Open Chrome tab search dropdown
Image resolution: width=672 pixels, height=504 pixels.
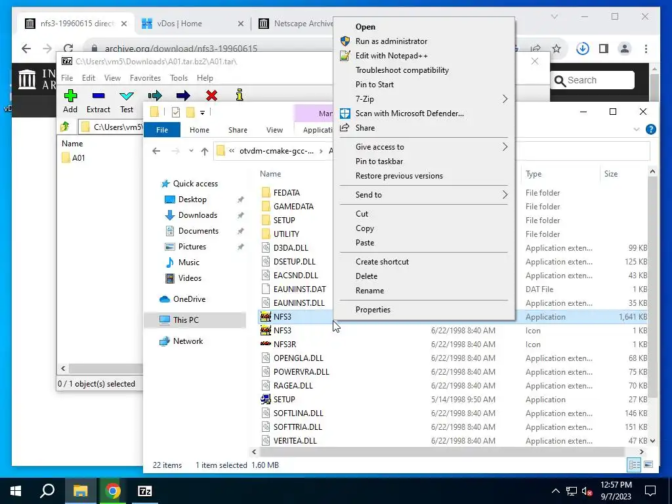pos(554,16)
